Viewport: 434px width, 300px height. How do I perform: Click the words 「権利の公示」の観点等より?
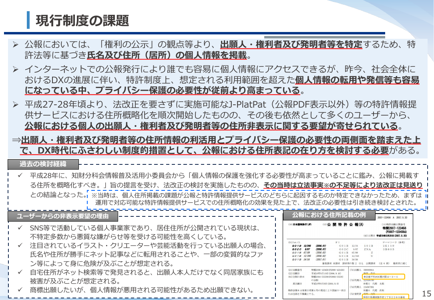point(157,44)
